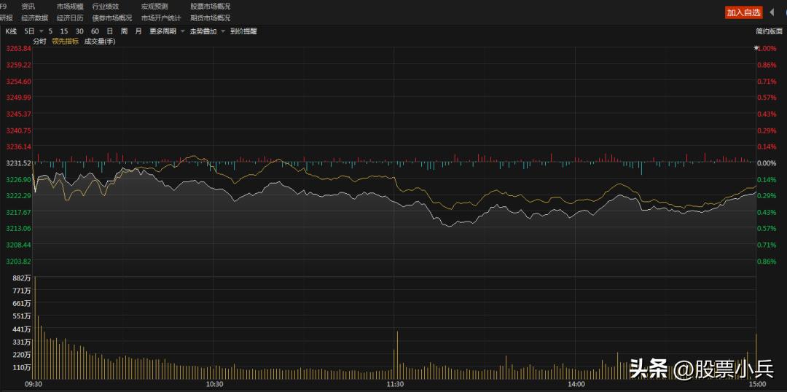
Task: Select the 15-minute period
Action: 64,31
